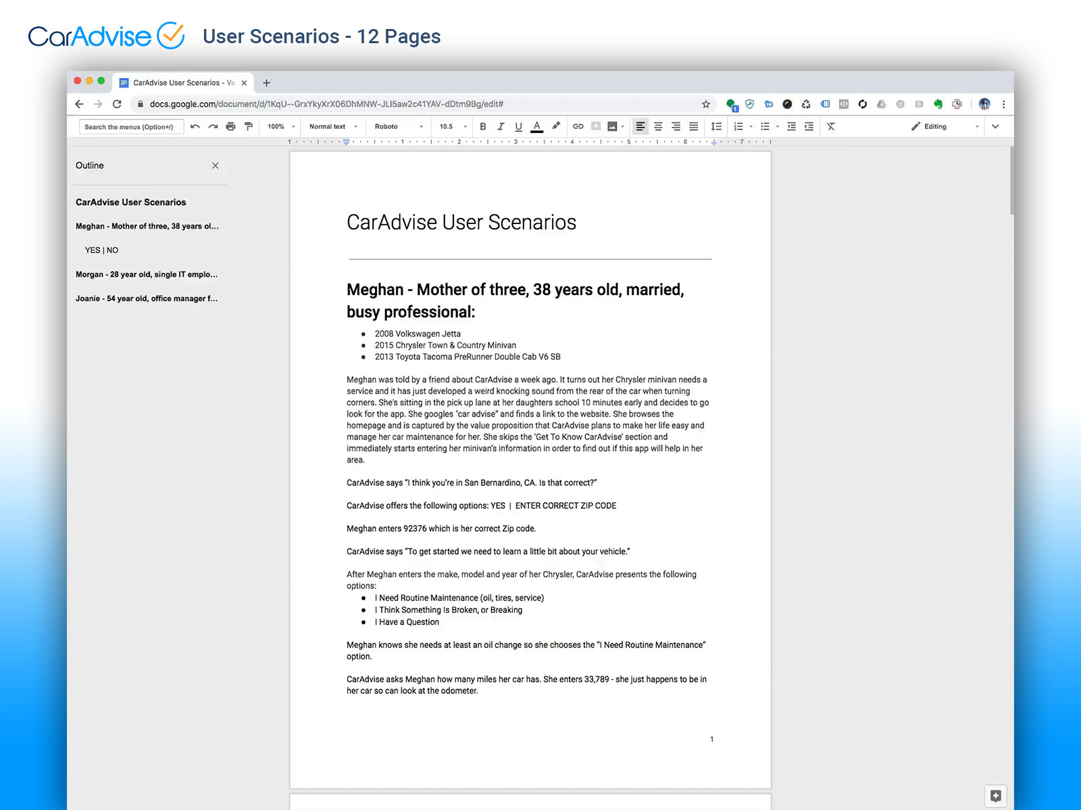Select the Paint format tool

[x=249, y=126]
